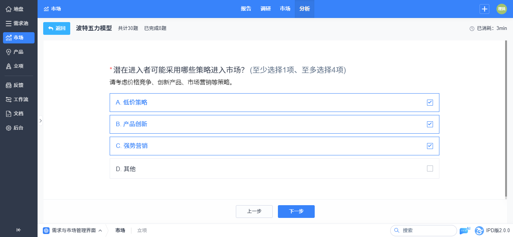Collapse the left sidebar with arrow icon
The image size is (513, 237).
point(18,230)
